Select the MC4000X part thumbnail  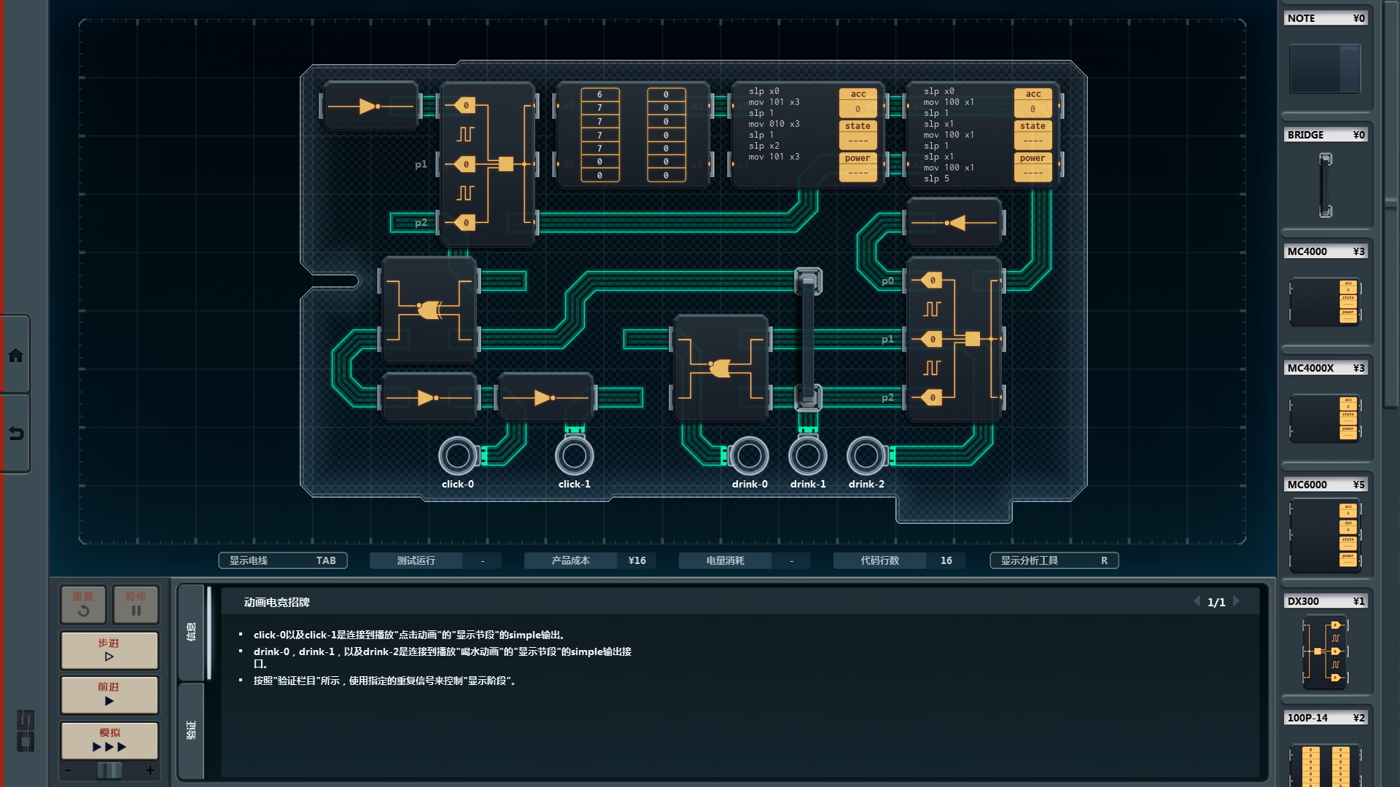tap(1325, 418)
